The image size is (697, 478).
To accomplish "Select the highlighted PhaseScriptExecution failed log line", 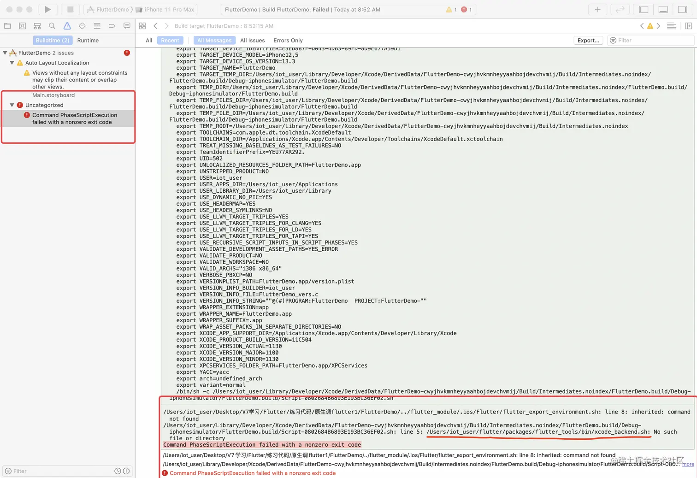I will pyautogui.click(x=262, y=445).
